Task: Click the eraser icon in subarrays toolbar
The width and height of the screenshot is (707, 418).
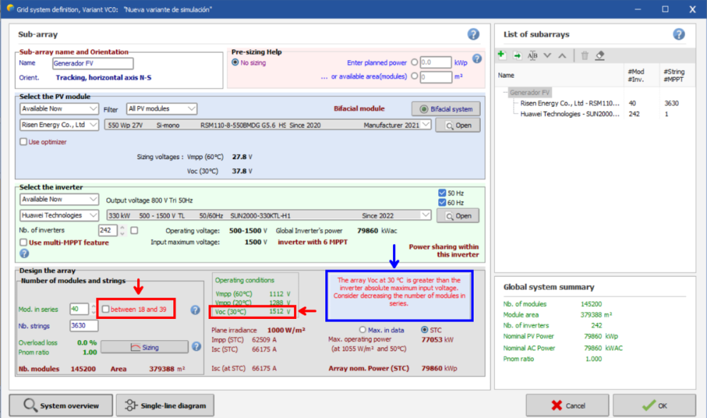Action: pos(600,55)
